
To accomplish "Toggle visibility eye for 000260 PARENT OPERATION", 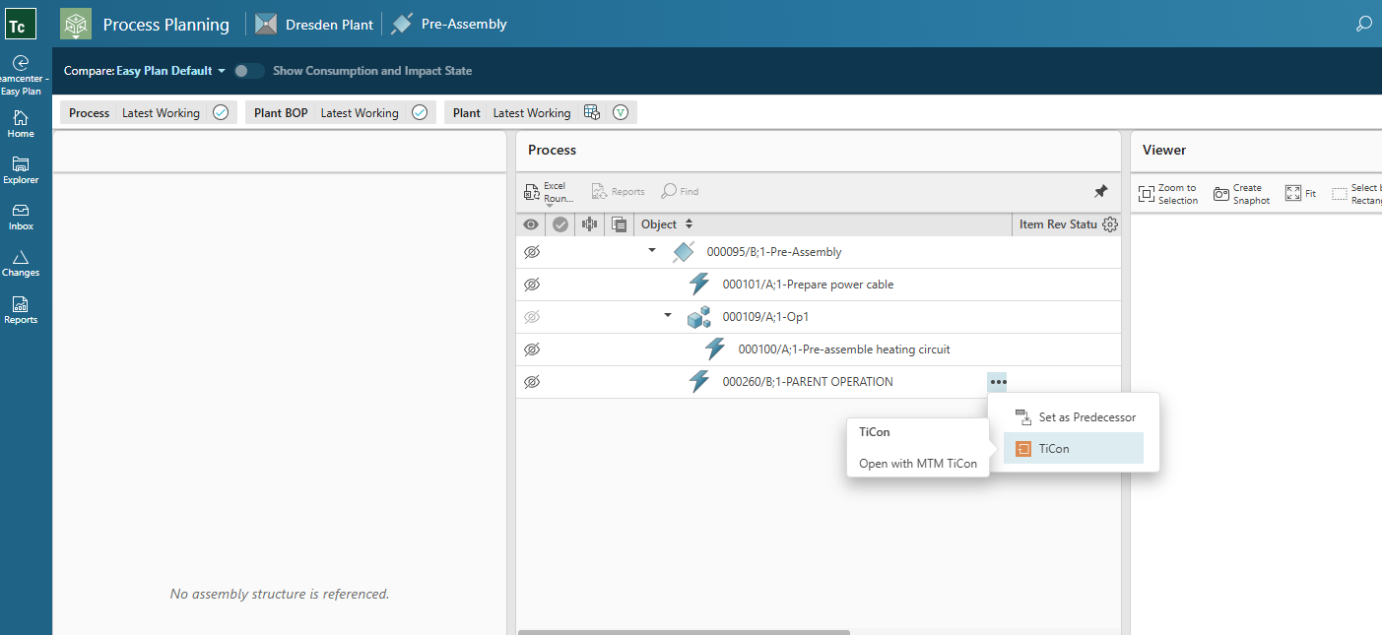I will 532,382.
